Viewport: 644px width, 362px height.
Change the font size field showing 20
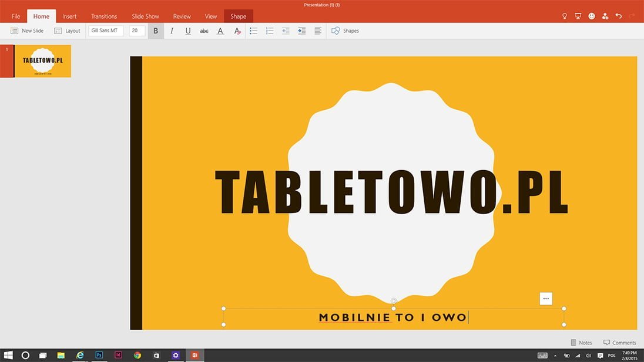(137, 31)
